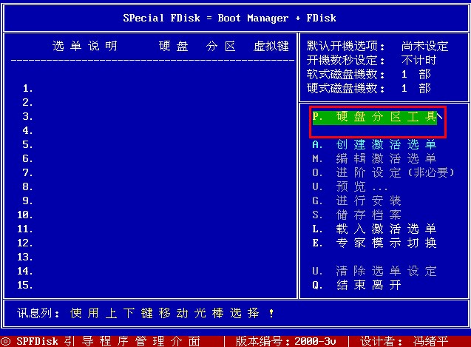Click menu slot number 15.
The width and height of the screenshot is (471, 347).
[x=25, y=285]
